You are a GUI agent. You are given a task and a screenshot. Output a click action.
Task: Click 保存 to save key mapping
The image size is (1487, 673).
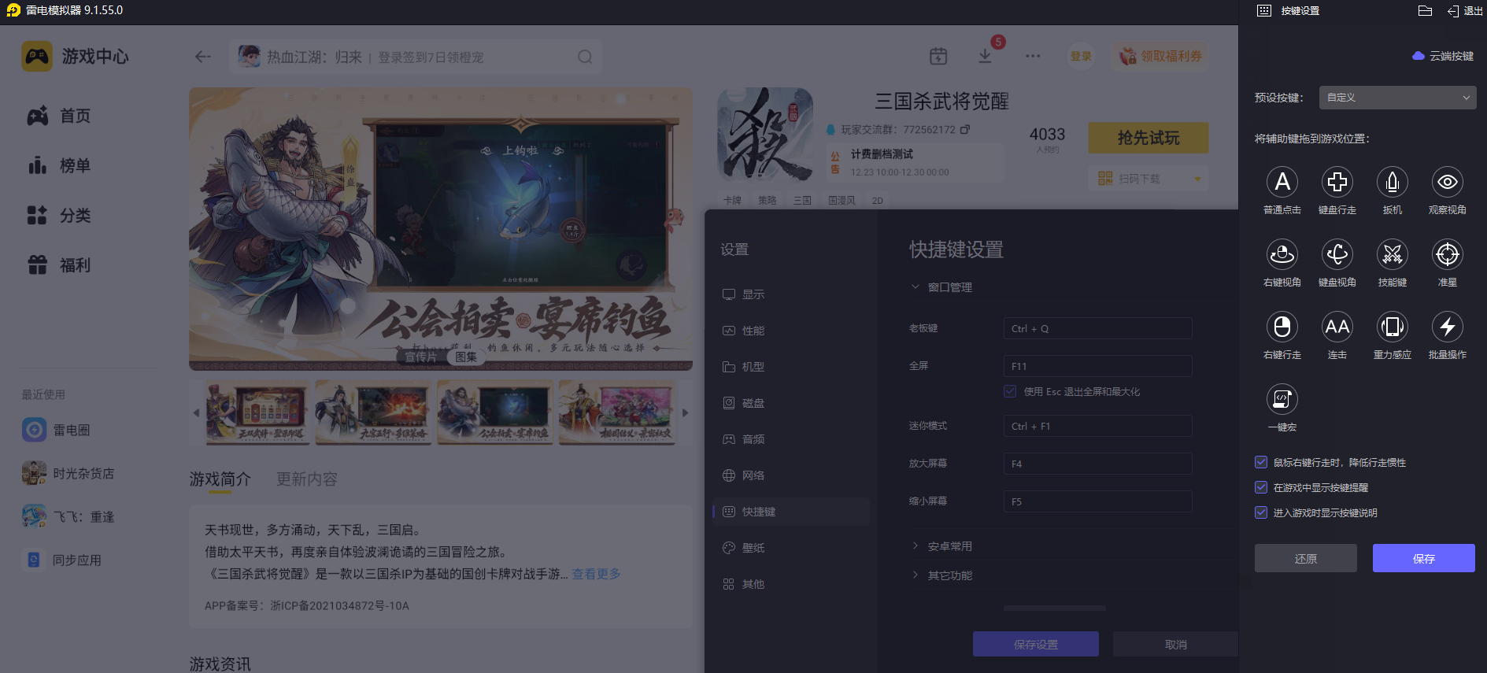1423,558
